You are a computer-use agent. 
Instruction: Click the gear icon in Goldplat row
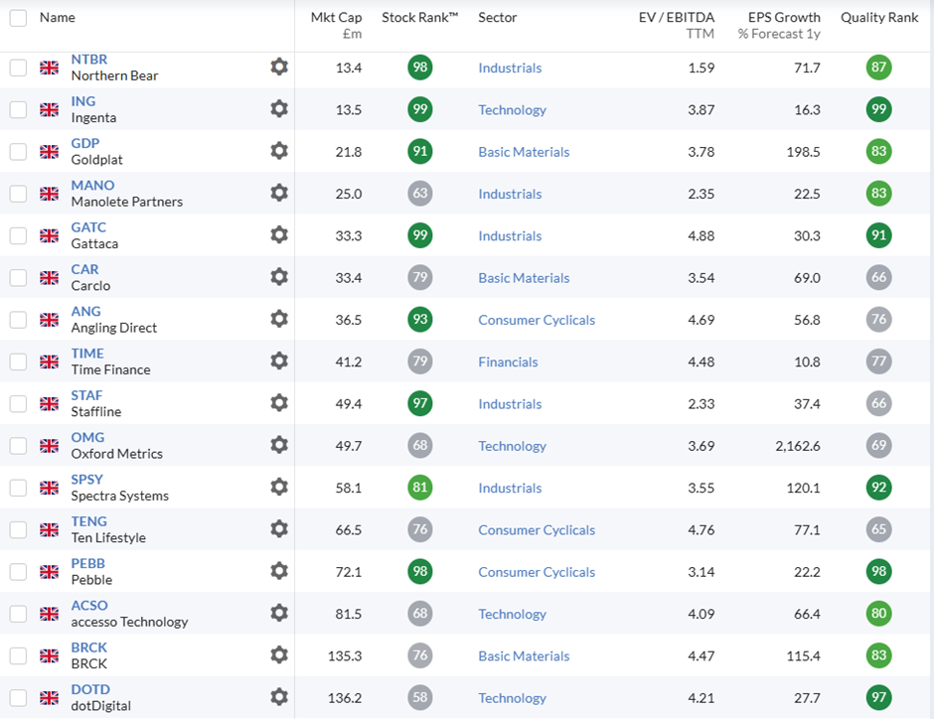click(279, 151)
